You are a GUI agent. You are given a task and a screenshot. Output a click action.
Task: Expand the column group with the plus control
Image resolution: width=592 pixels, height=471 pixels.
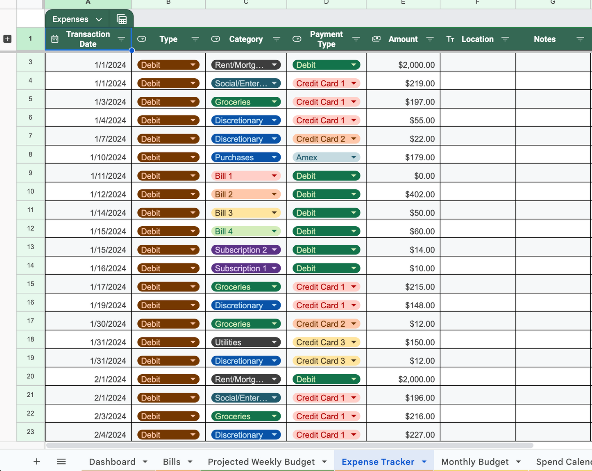(x=7, y=39)
